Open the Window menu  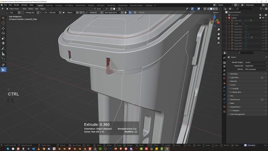tap(24, 5)
